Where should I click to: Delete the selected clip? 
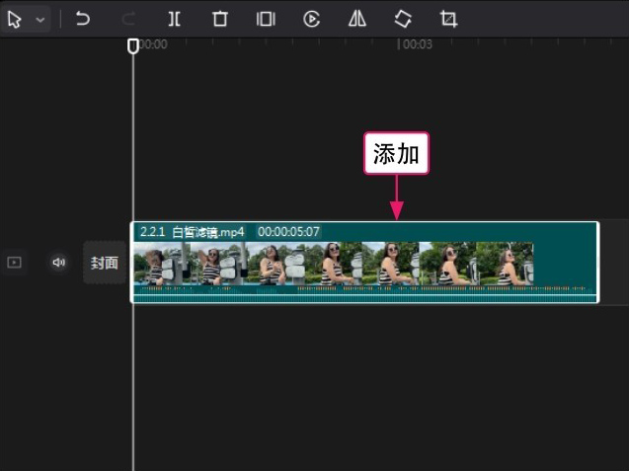[x=220, y=19]
